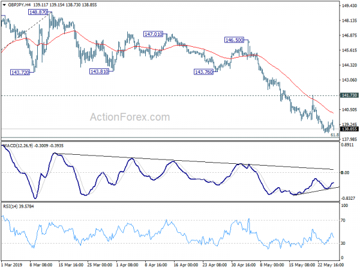Click the MACD zero level 0.00 label

[x=345, y=172]
